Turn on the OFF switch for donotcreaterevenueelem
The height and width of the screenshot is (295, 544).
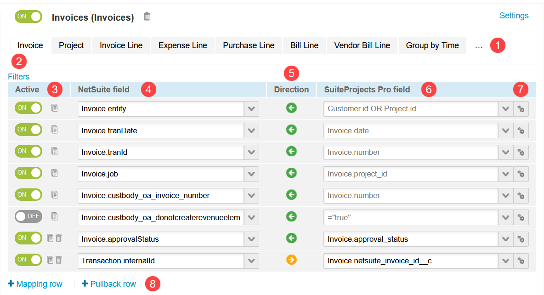(28, 216)
